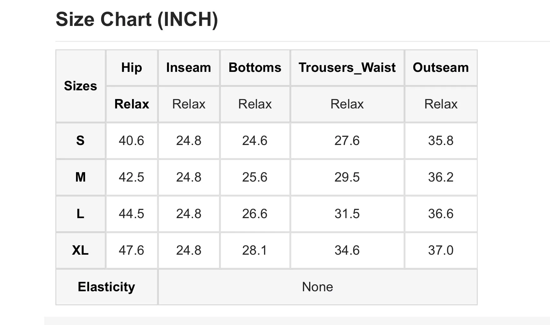This screenshot has width=550, height=325.
Task: Click the Sizes header cell
Action: [x=80, y=86]
